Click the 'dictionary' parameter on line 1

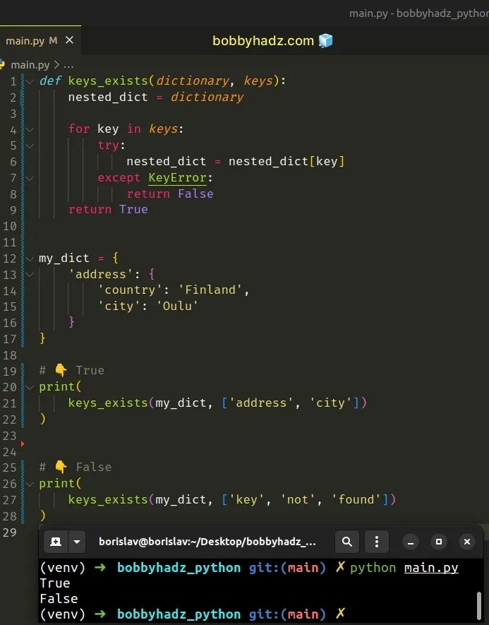(193, 81)
